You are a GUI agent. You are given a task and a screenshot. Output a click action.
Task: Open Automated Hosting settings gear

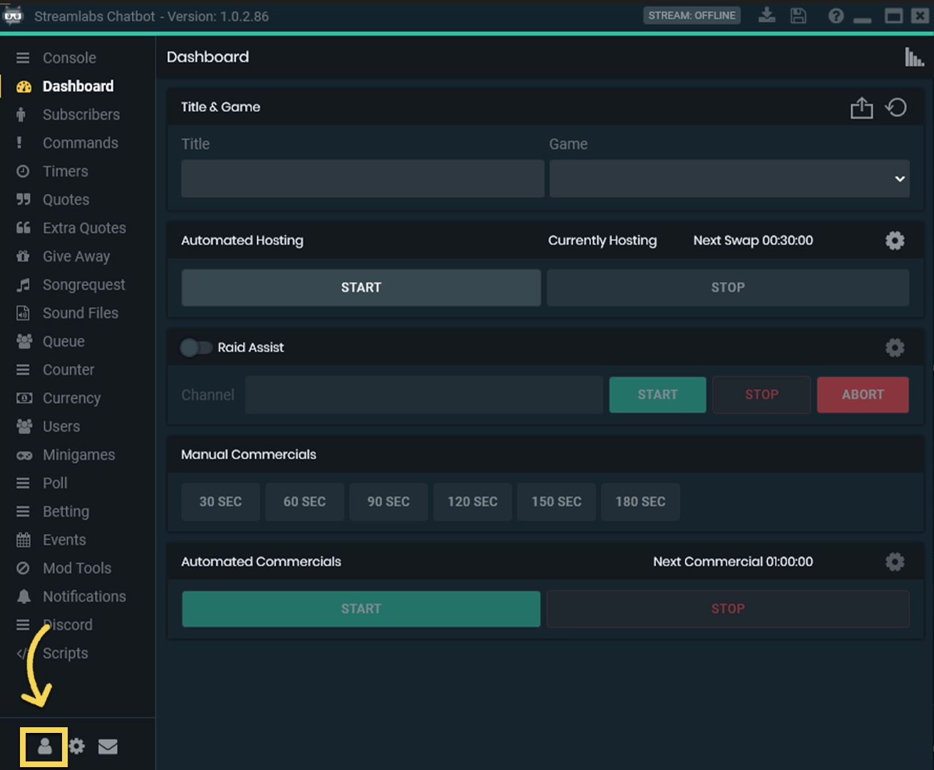(x=895, y=240)
